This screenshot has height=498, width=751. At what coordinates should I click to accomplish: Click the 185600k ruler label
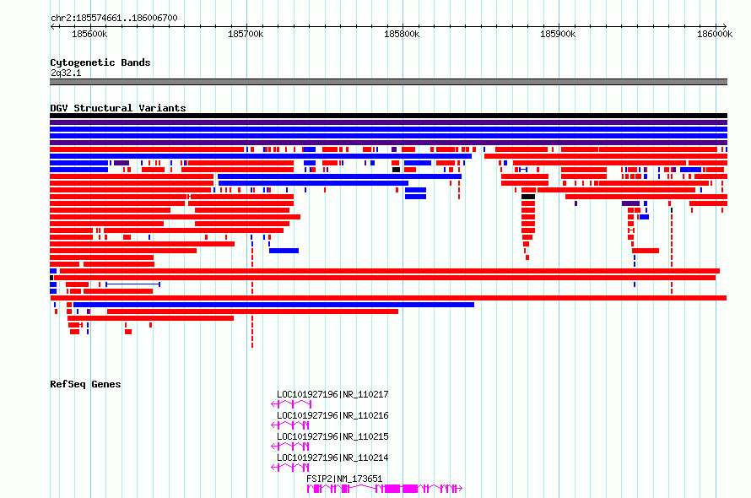(89, 34)
